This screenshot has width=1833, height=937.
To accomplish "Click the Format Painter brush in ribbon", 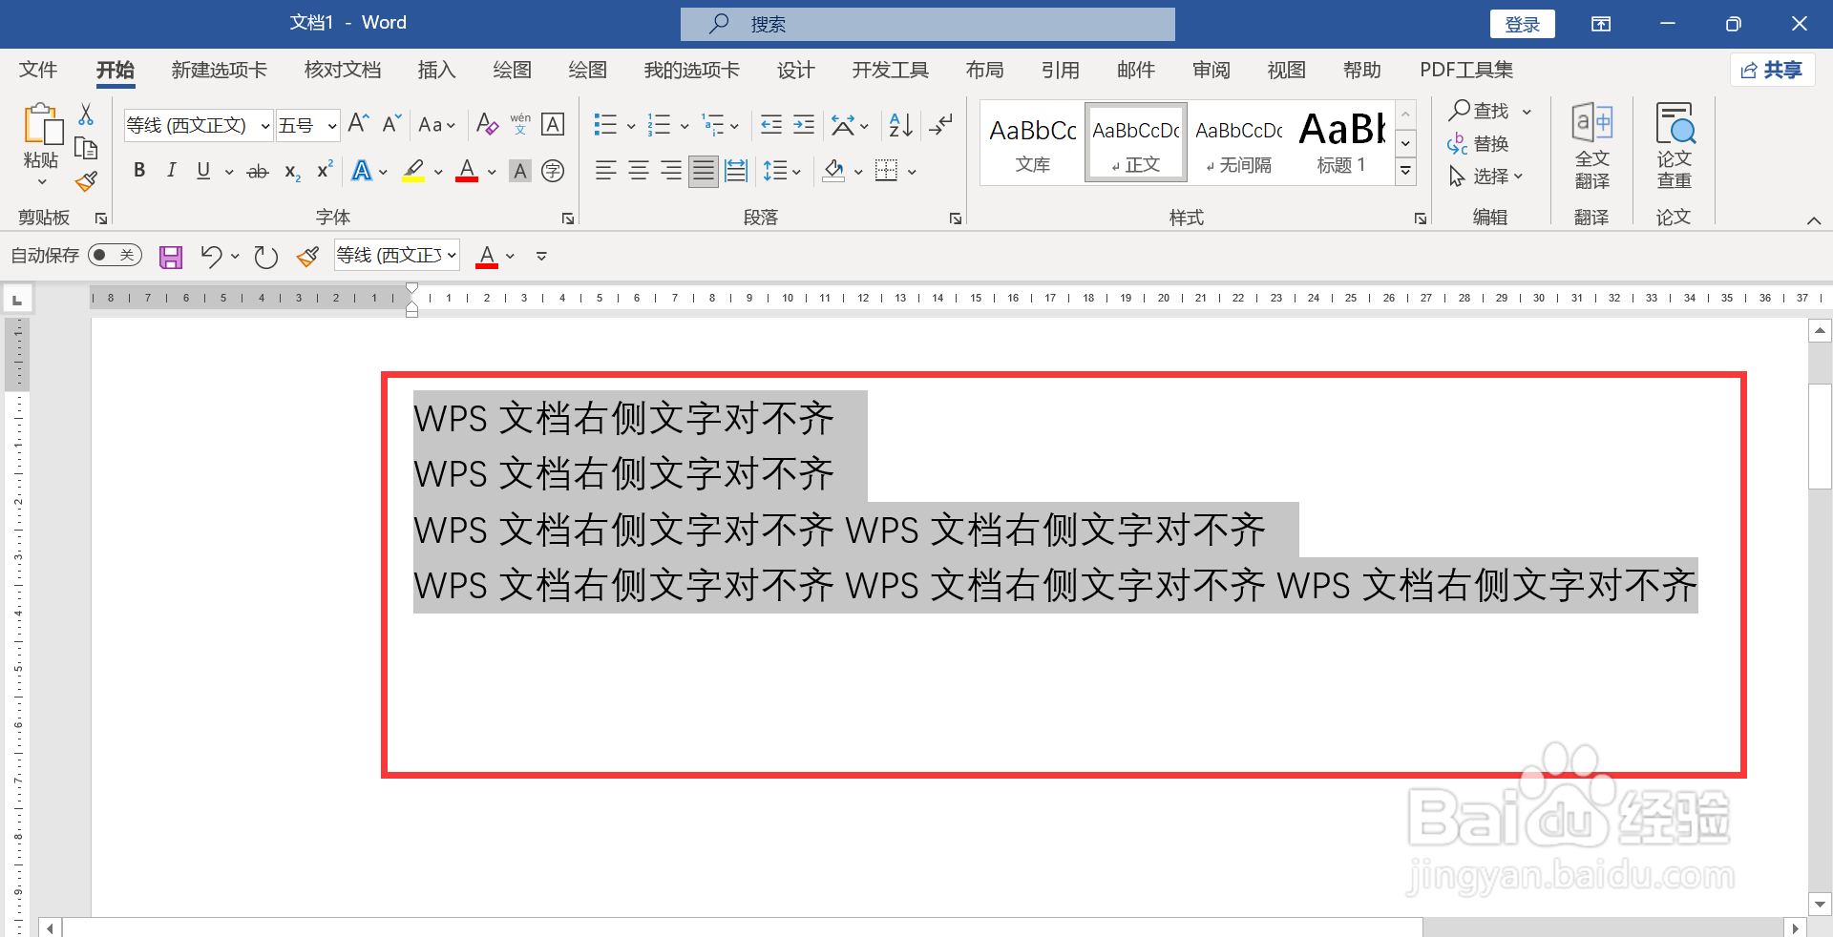I will pos(86,181).
